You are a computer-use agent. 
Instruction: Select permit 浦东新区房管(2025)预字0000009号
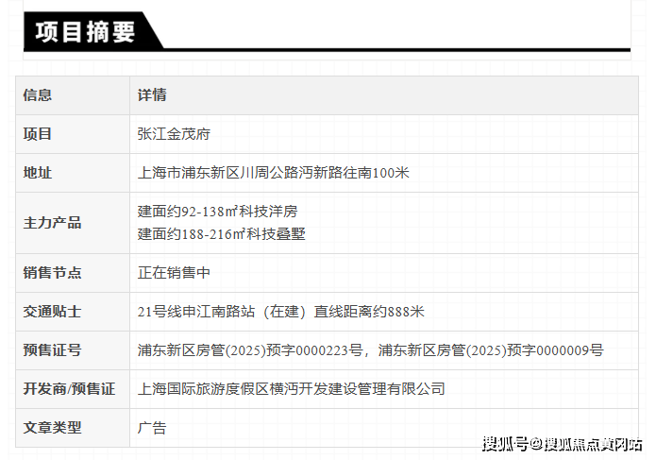click(x=491, y=349)
